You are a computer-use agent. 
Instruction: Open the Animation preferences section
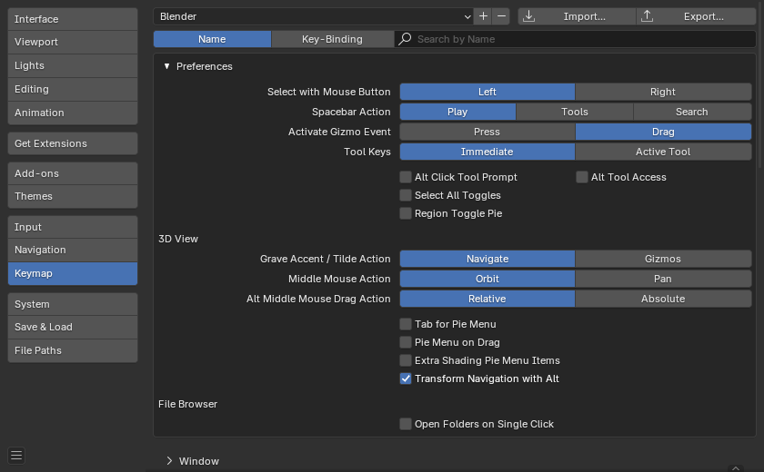(x=73, y=113)
